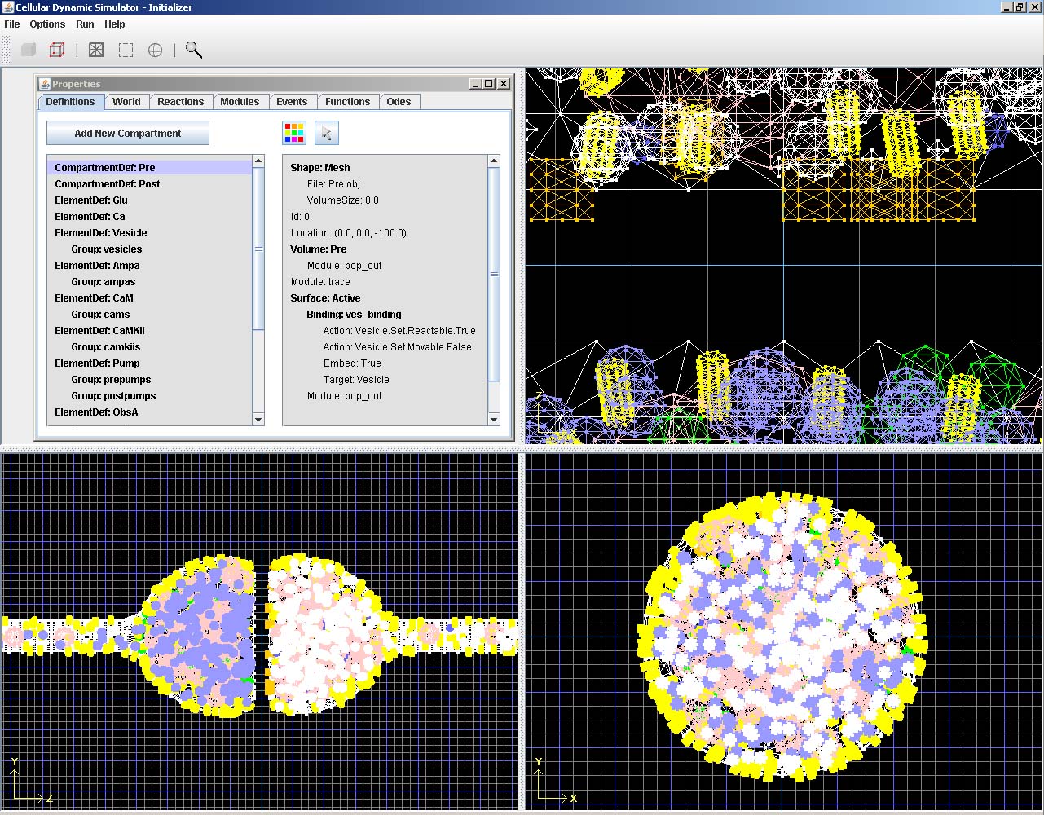1044x815 pixels.
Task: Click the definitions list scroll-down arrow
Action: [258, 419]
